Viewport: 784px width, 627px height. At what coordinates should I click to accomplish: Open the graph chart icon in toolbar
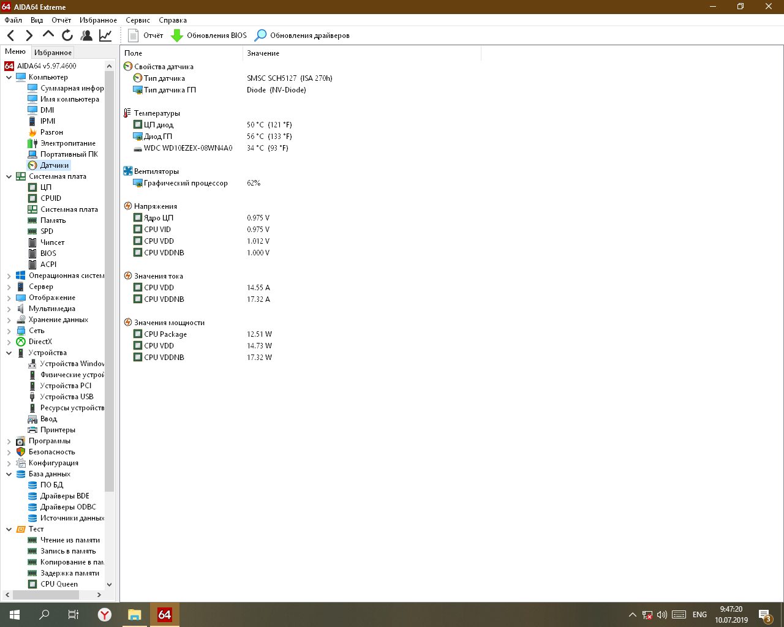pos(105,36)
